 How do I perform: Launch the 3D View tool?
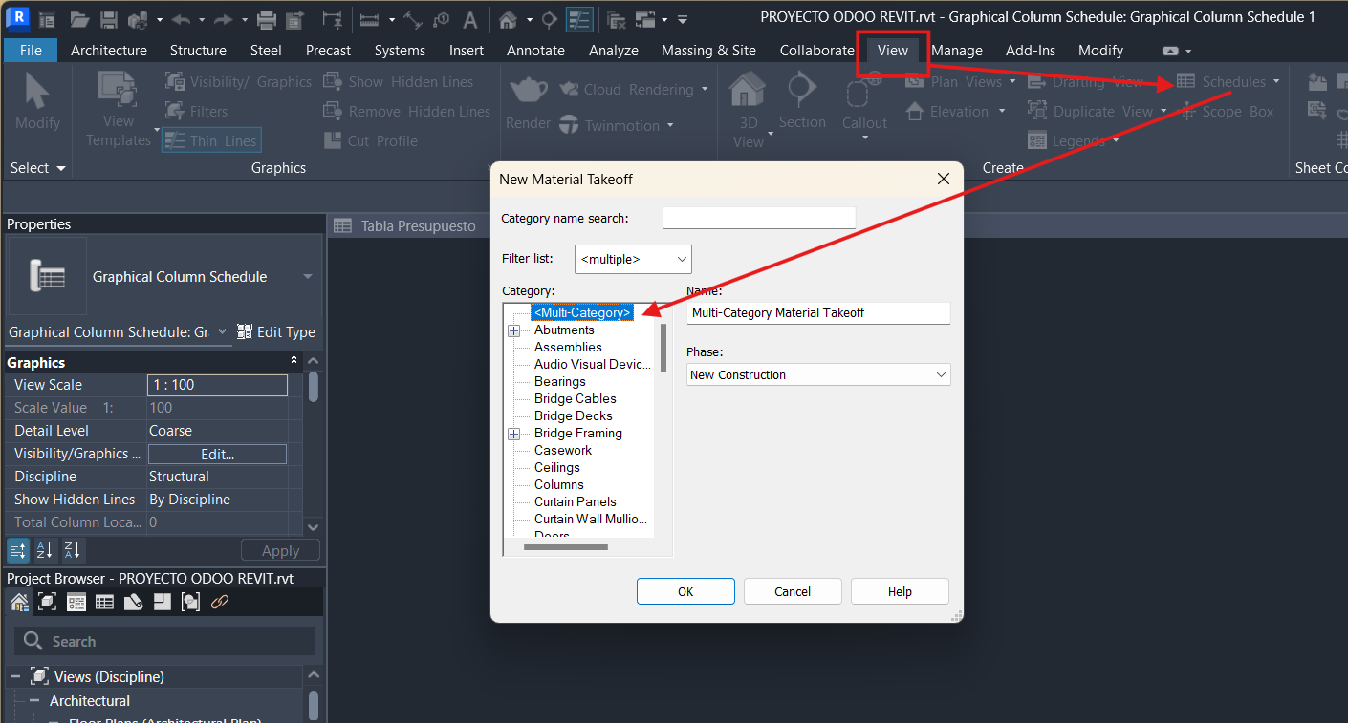click(x=749, y=105)
